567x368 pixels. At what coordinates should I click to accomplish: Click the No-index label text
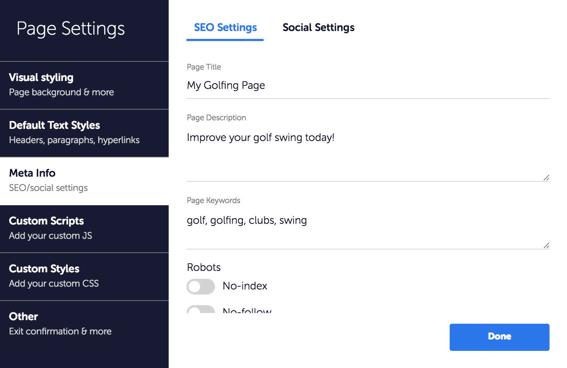pos(245,286)
